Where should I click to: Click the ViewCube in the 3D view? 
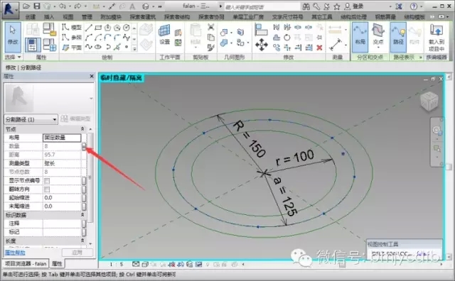coord(429,101)
